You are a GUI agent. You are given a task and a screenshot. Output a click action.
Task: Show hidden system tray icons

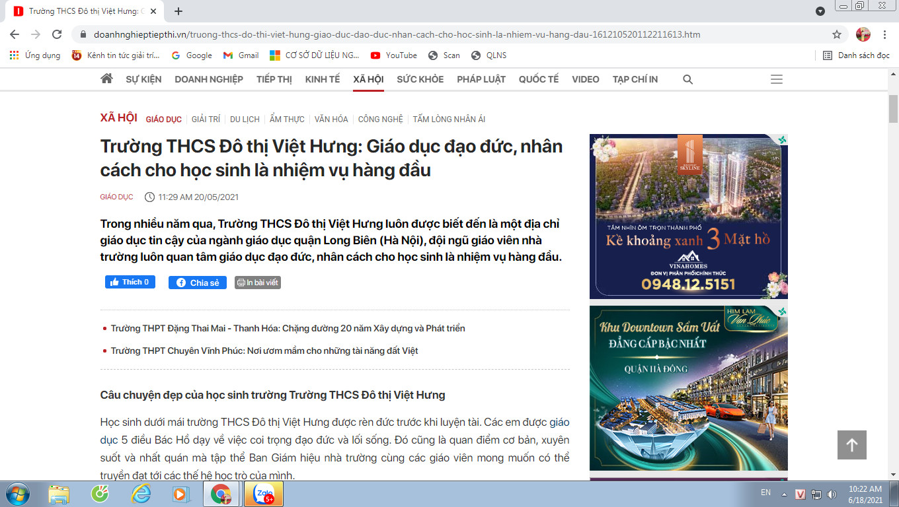(784, 494)
